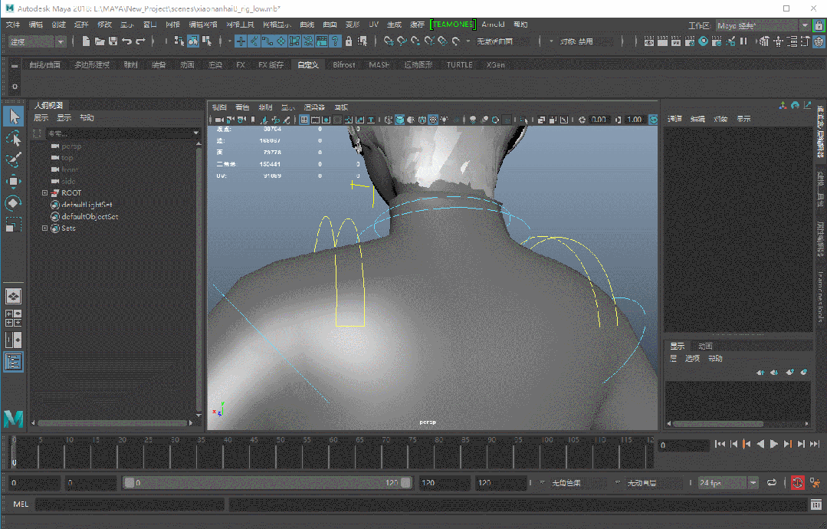Click the range slider bar handle at 120
This screenshot has height=529, width=827.
tap(405, 482)
